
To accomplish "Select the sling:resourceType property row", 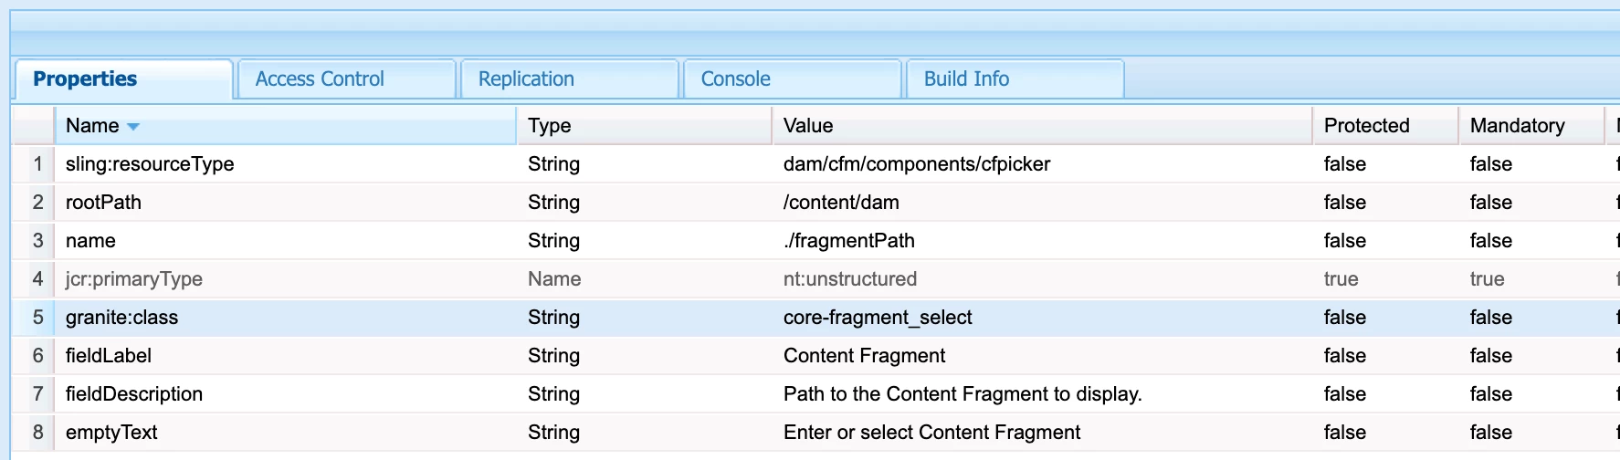I will pos(150,164).
